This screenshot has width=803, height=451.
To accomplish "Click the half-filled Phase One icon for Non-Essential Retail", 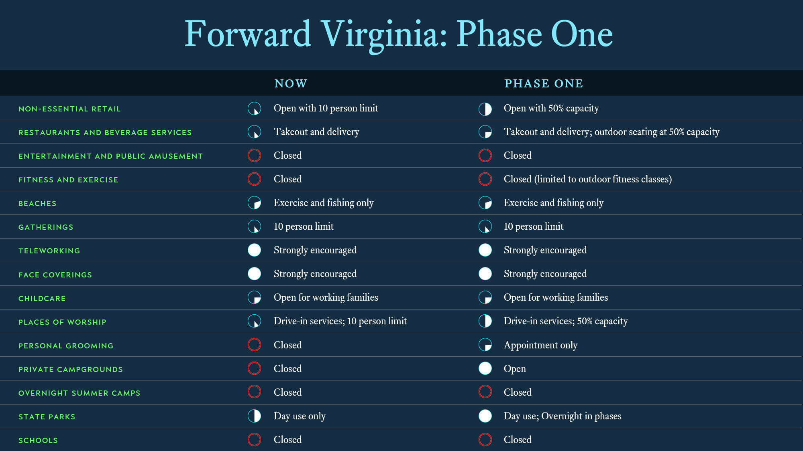I will (485, 109).
